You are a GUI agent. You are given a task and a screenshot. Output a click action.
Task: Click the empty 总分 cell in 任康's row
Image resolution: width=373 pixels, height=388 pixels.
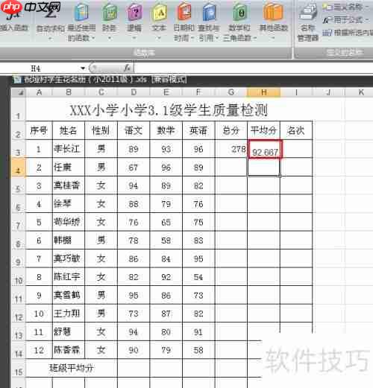coord(231,168)
